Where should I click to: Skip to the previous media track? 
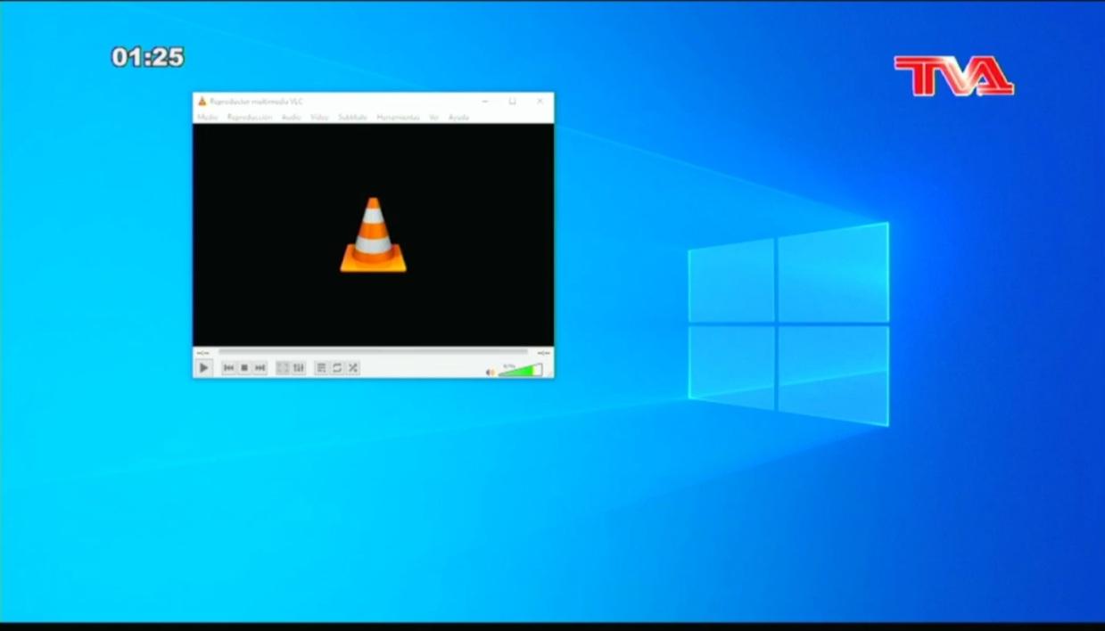(x=228, y=368)
